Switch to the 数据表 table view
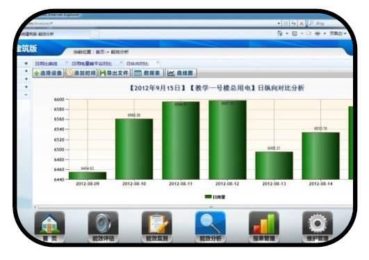Image resolution: width=369 pixels, height=260 pixels. [x=148, y=73]
